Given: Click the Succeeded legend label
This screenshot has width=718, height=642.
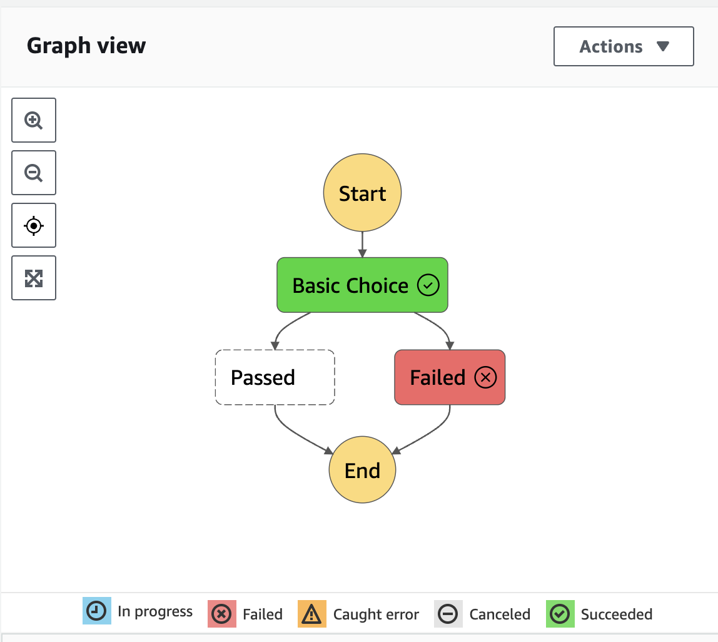Looking at the screenshot, I should coord(616,614).
